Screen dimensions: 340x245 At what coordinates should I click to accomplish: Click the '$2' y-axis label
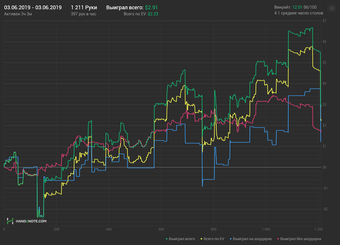(324, 126)
